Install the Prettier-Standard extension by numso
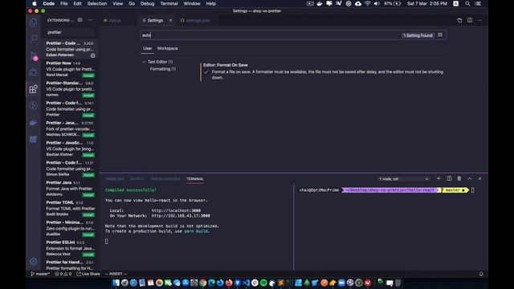This screenshot has width=514, height=289. point(88,96)
